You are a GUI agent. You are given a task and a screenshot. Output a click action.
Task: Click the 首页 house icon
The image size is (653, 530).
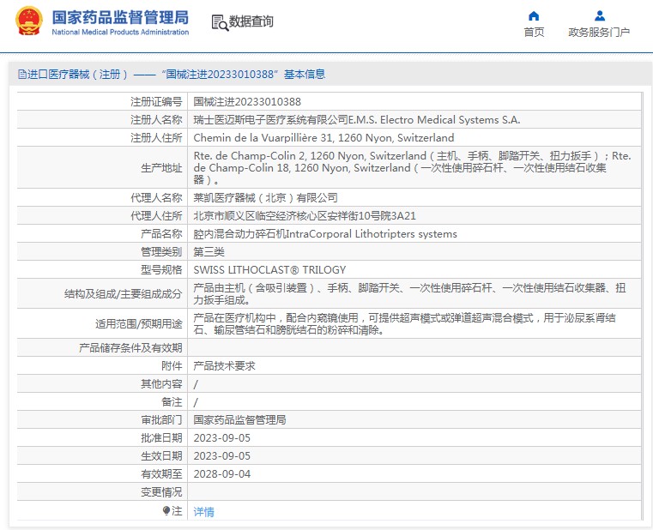[x=534, y=15]
